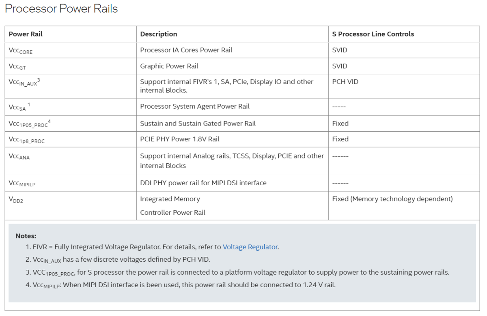This screenshot has height=316, width=487.
Task: Click the Processor IA Cores Power Rail description
Action: point(186,50)
